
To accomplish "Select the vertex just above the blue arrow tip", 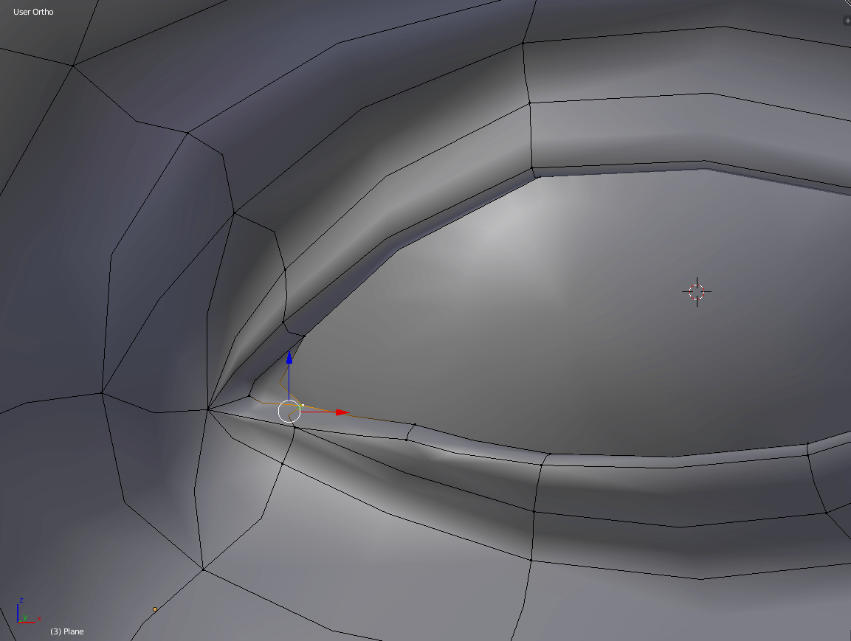I will click(305, 336).
